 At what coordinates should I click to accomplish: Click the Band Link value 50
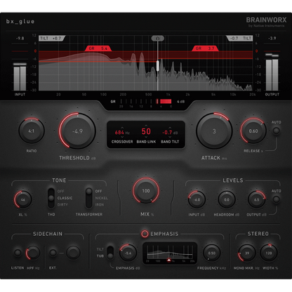click(146, 131)
